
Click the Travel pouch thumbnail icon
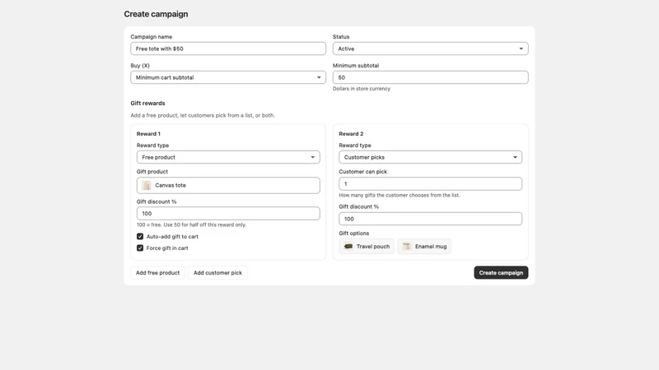tap(348, 246)
